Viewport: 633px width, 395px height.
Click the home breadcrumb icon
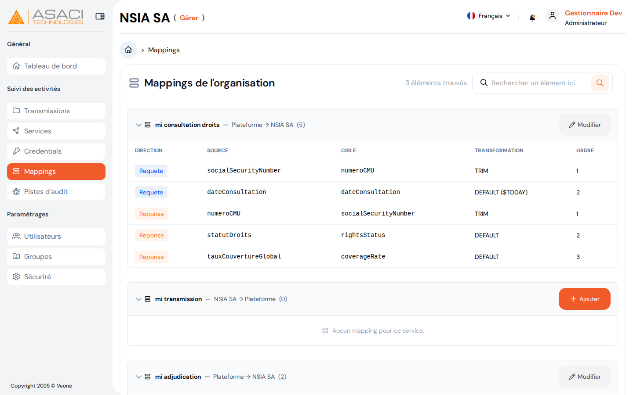pos(128,50)
